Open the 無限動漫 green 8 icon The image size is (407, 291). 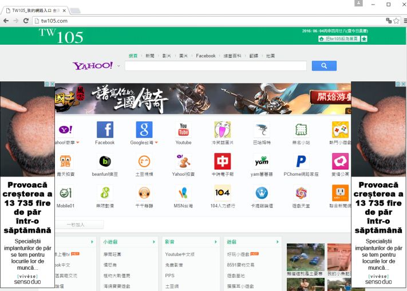(x=105, y=193)
